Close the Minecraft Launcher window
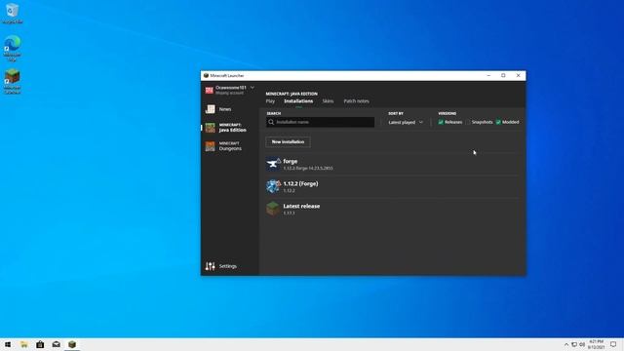Viewport: 624px width, 351px height. [x=518, y=76]
